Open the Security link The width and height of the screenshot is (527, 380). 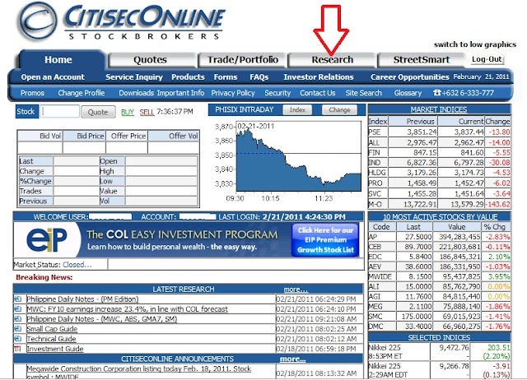click(x=277, y=93)
